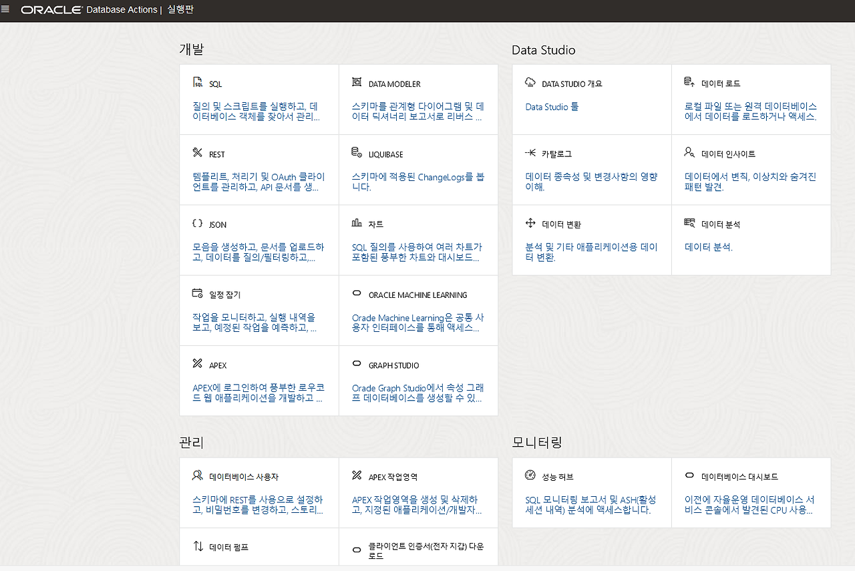Click the 카탈로그 icon
The height and width of the screenshot is (571, 855).
[x=530, y=153]
